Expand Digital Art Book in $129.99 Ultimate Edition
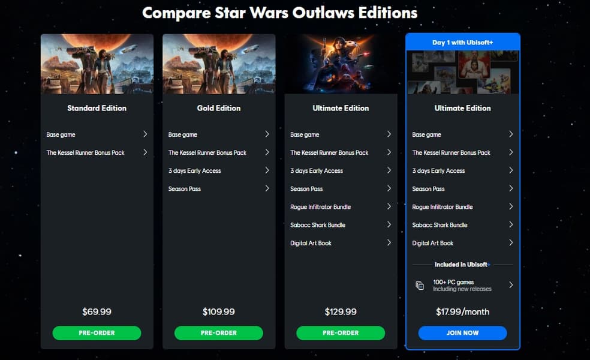This screenshot has width=590, height=360. [x=341, y=243]
